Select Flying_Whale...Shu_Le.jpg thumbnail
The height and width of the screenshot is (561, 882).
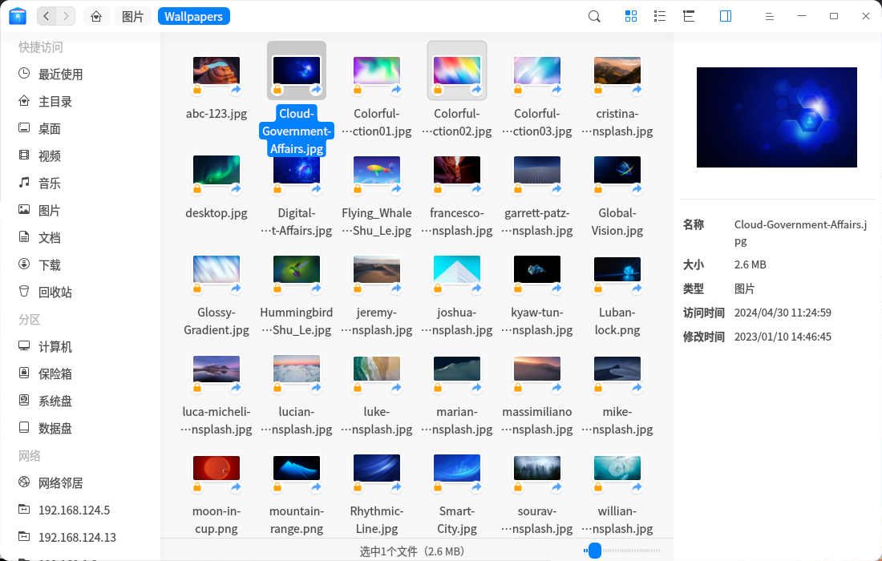click(377, 171)
